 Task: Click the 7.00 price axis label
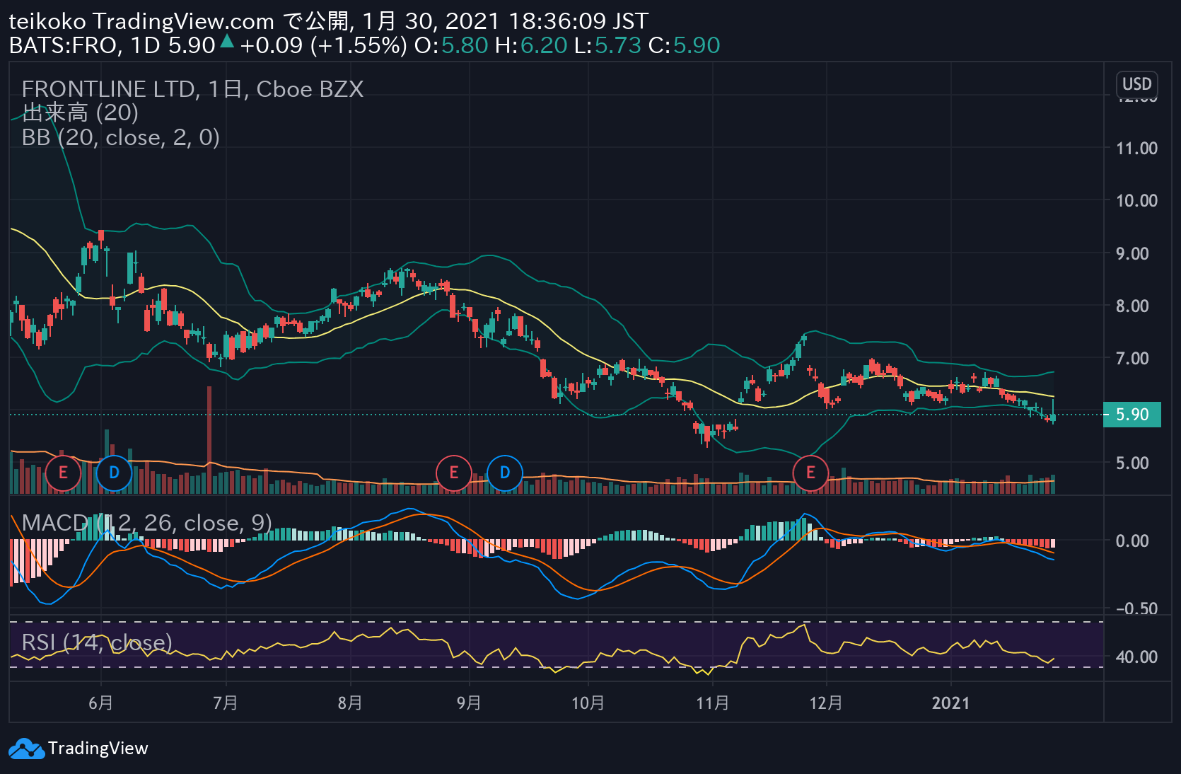[1131, 359]
